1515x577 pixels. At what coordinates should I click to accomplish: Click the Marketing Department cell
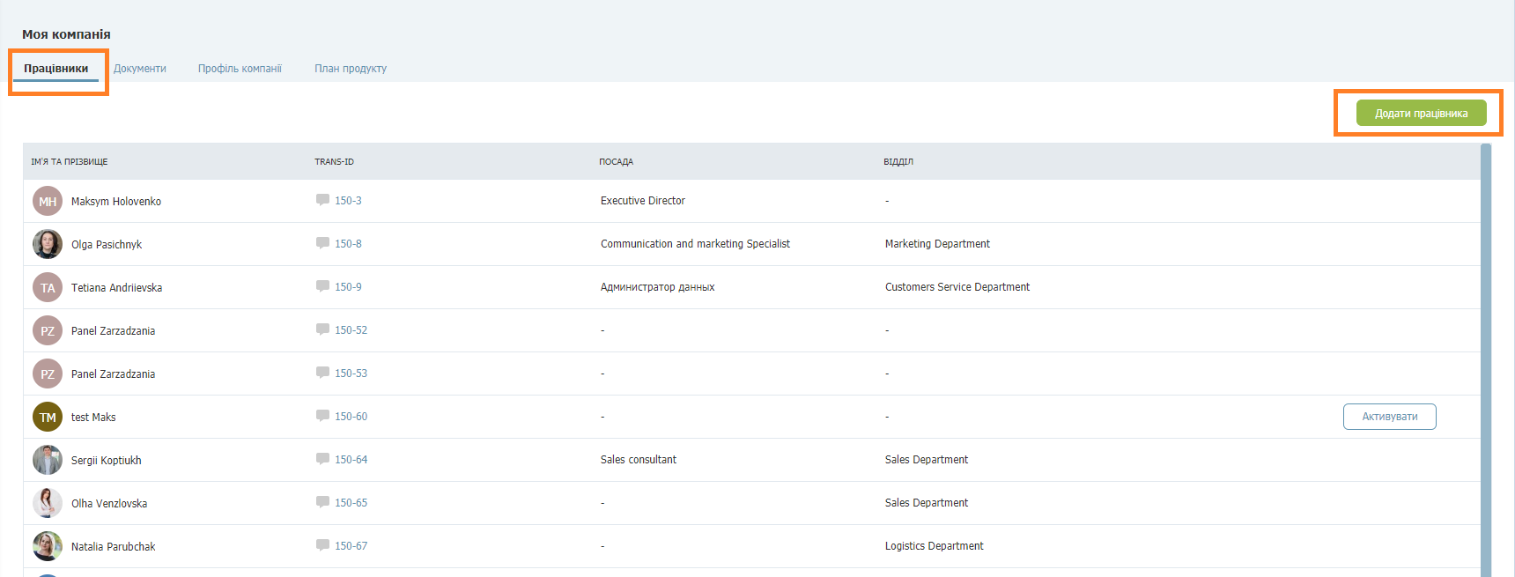[937, 244]
